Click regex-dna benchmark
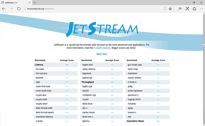Screen dimensions: 205x126 coord(87,65)
